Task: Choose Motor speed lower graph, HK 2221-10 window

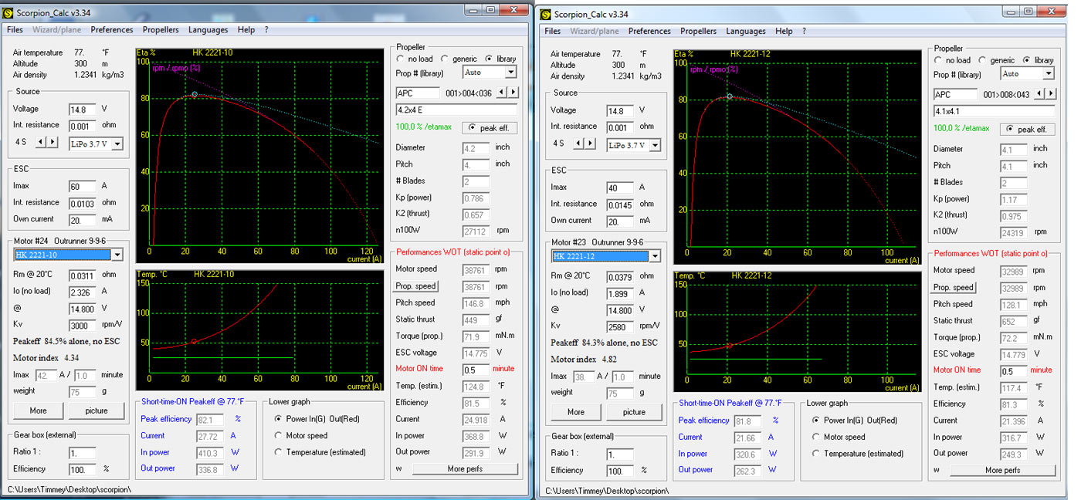Action: coord(280,435)
